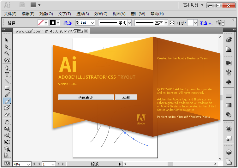The image size is (238, 168).
Task: Open the Gradient panel icon
Action: pyautogui.click(x=229, y=105)
